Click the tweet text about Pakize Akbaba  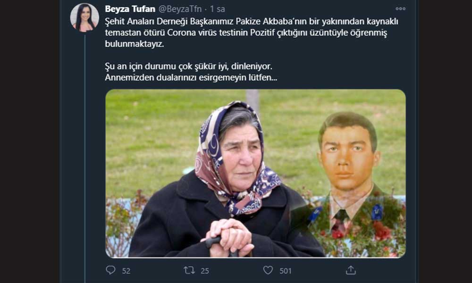[252, 33]
